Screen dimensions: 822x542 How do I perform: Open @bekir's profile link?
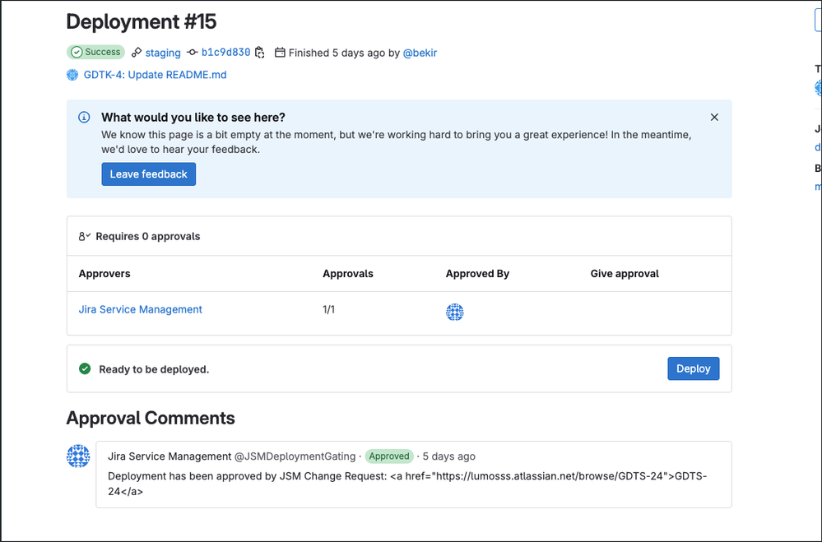420,52
